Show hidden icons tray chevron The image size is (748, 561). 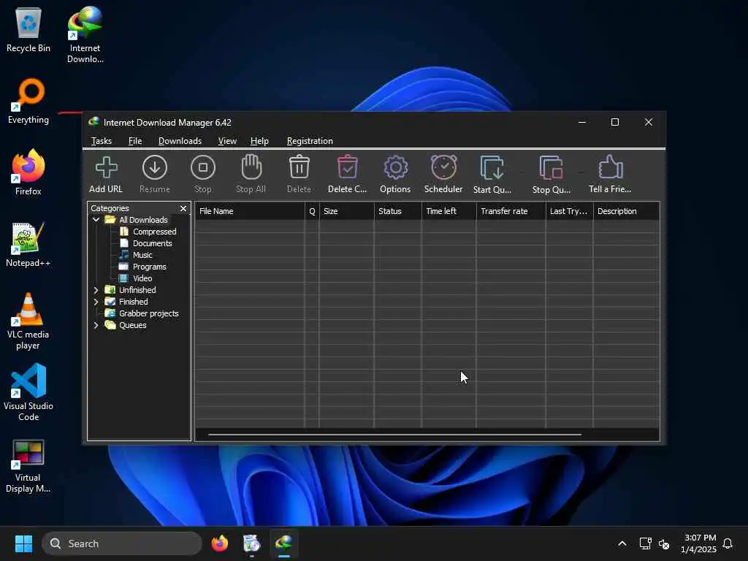(622, 543)
